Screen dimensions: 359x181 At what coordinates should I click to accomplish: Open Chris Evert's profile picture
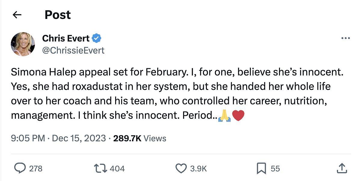23,44
